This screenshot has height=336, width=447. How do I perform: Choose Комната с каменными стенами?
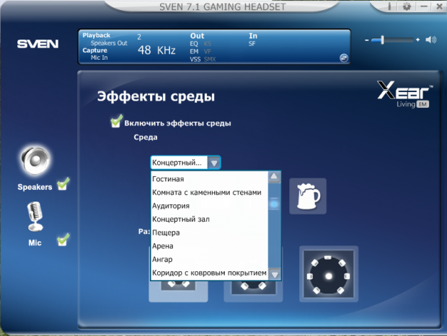pyautogui.click(x=210, y=192)
